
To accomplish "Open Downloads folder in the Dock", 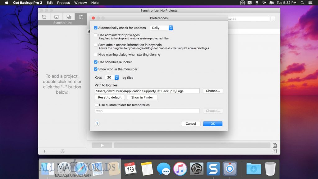I will (x=253, y=168).
